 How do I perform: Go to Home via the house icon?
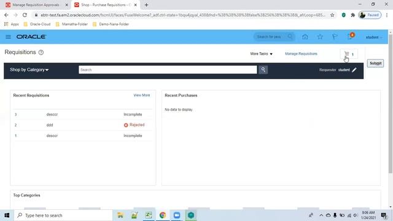tap(305, 37)
